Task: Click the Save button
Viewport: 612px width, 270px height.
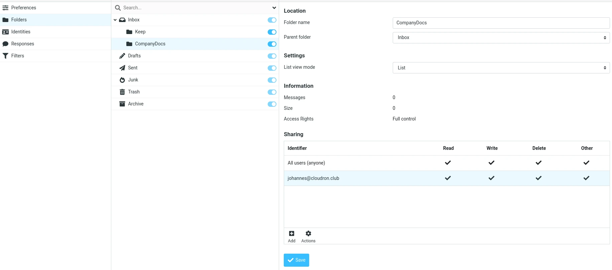Action: [x=296, y=260]
